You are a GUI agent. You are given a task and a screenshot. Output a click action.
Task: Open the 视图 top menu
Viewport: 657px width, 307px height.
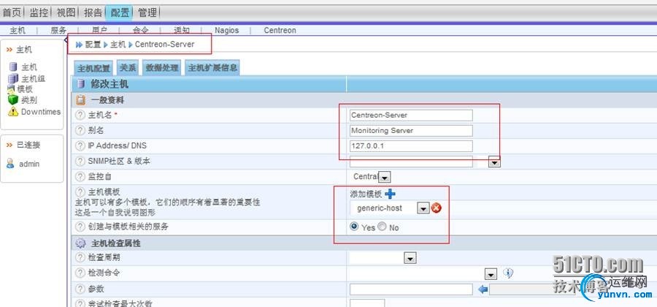(66, 12)
